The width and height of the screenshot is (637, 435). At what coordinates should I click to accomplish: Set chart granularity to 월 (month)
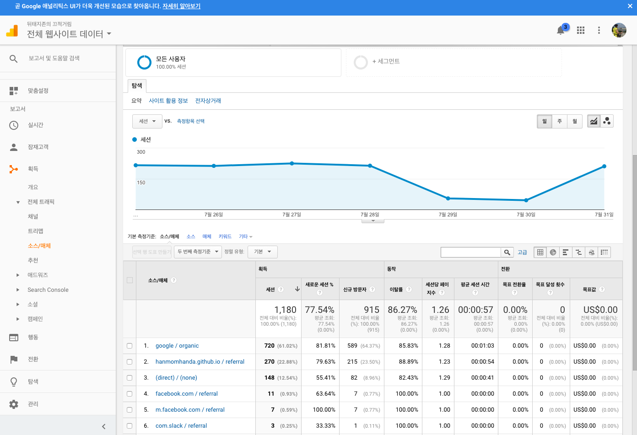[575, 121]
